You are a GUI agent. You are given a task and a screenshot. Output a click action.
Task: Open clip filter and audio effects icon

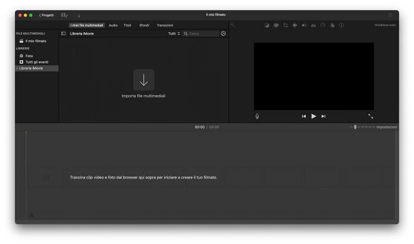tap(332, 26)
